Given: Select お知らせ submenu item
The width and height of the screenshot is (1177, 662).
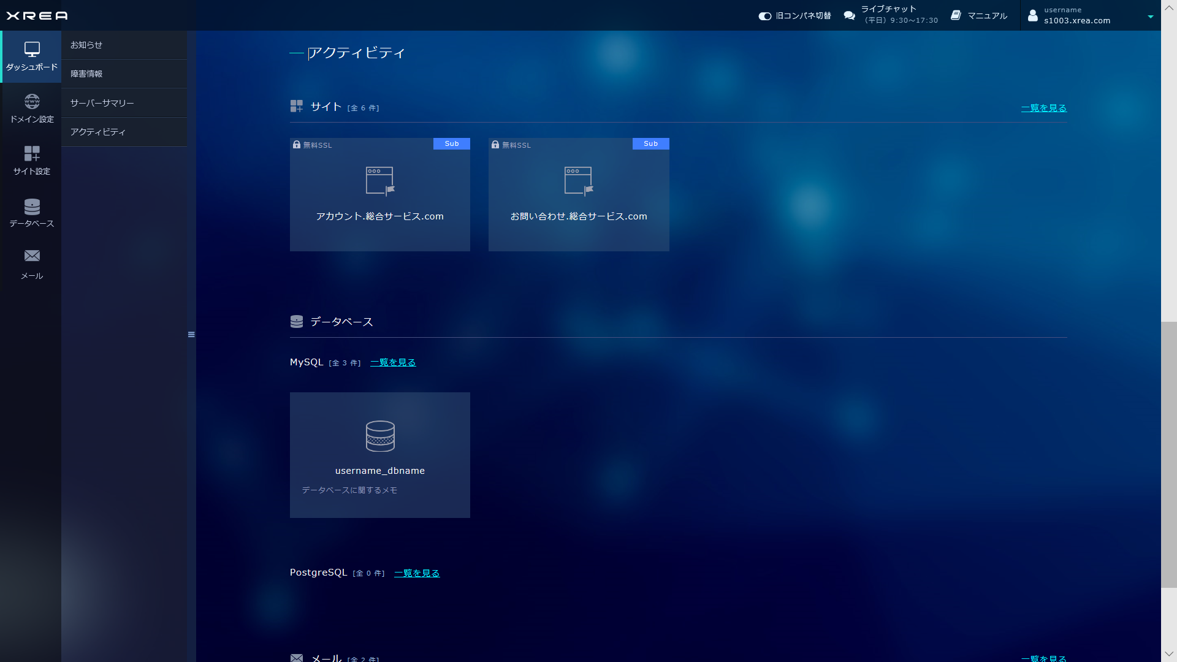Looking at the screenshot, I should pyautogui.click(x=86, y=45).
